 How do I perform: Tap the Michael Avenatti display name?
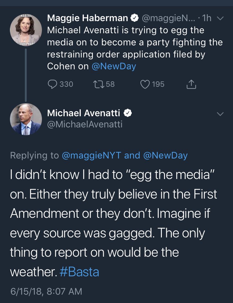(x=84, y=113)
